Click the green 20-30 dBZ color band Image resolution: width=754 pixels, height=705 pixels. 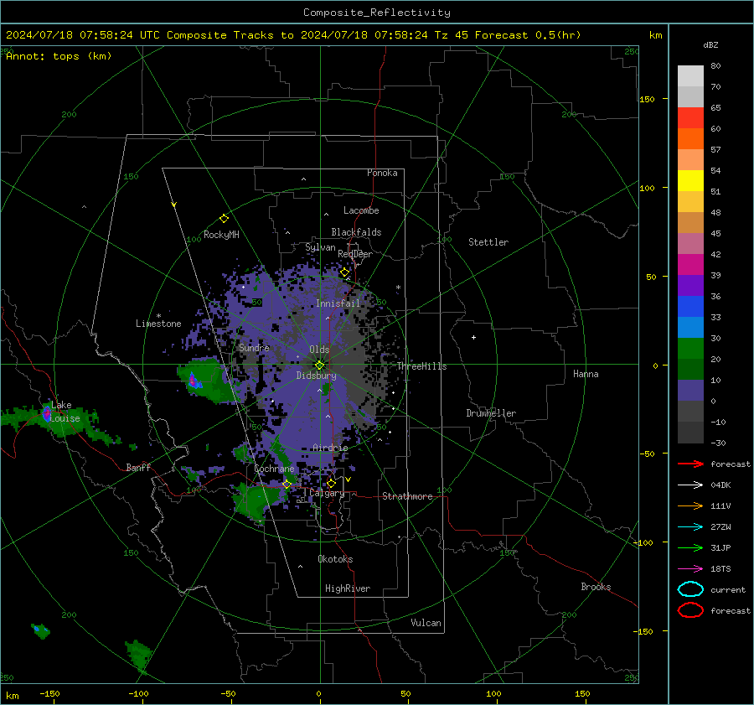pyautogui.click(x=690, y=349)
